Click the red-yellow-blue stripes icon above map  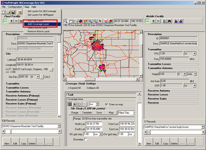point(106,21)
